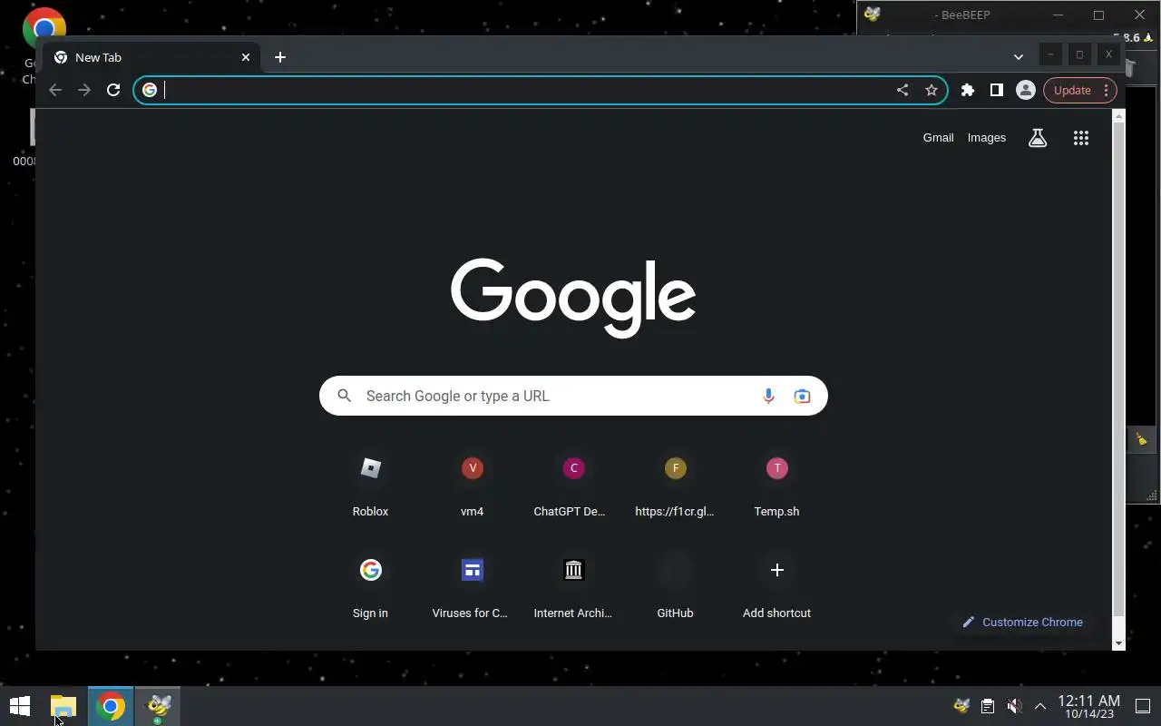1161x726 pixels.
Task: Toggle the side panel icon
Action: pyautogui.click(x=997, y=90)
